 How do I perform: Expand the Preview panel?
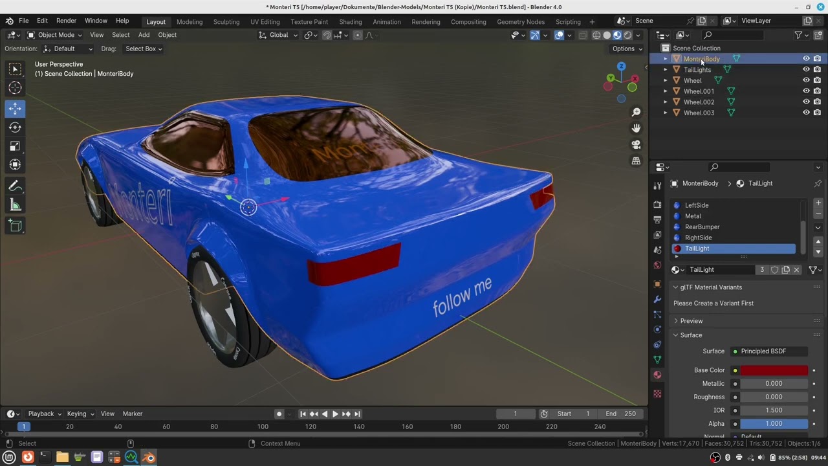[x=691, y=321]
